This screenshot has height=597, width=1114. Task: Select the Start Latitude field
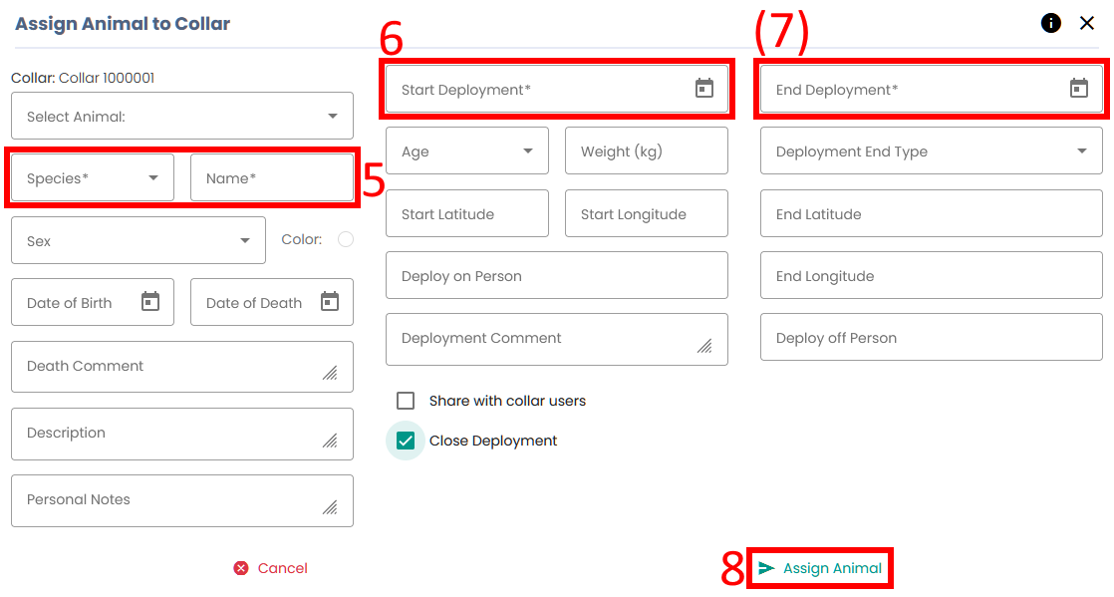[x=466, y=214]
